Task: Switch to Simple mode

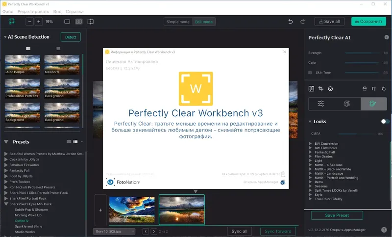Action: coord(178,22)
